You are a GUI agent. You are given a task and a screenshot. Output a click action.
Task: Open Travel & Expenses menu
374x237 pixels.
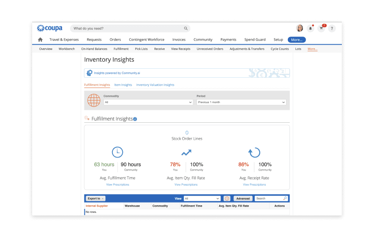64,40
